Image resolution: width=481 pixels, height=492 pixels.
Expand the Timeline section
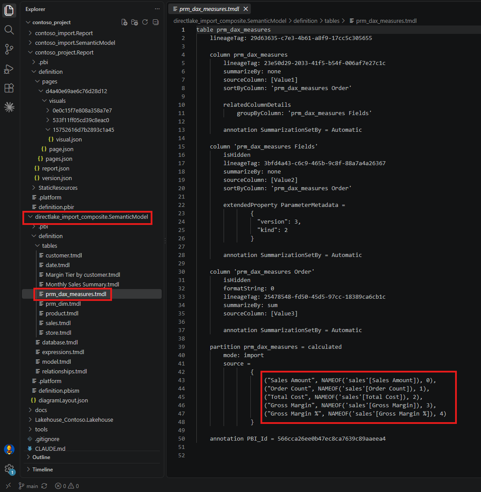tap(42, 470)
